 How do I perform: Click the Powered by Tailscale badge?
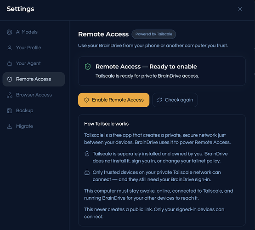tap(153, 34)
